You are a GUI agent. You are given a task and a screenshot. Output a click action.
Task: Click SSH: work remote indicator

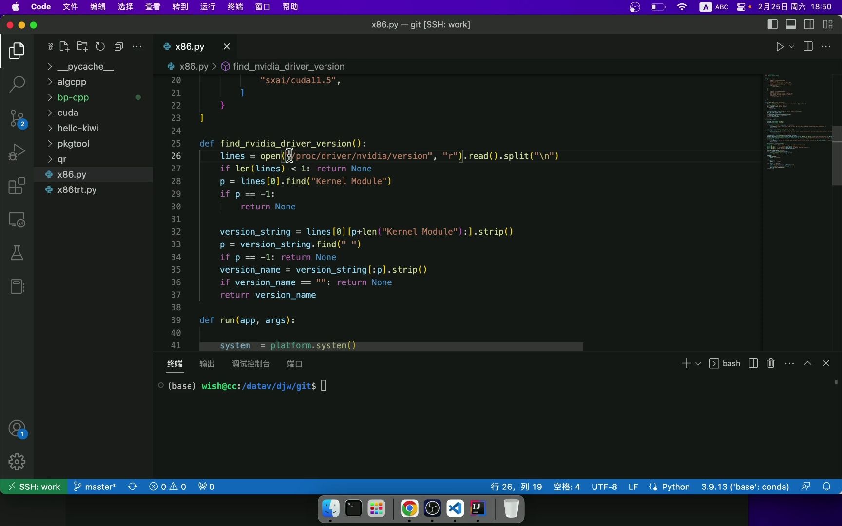tap(34, 487)
